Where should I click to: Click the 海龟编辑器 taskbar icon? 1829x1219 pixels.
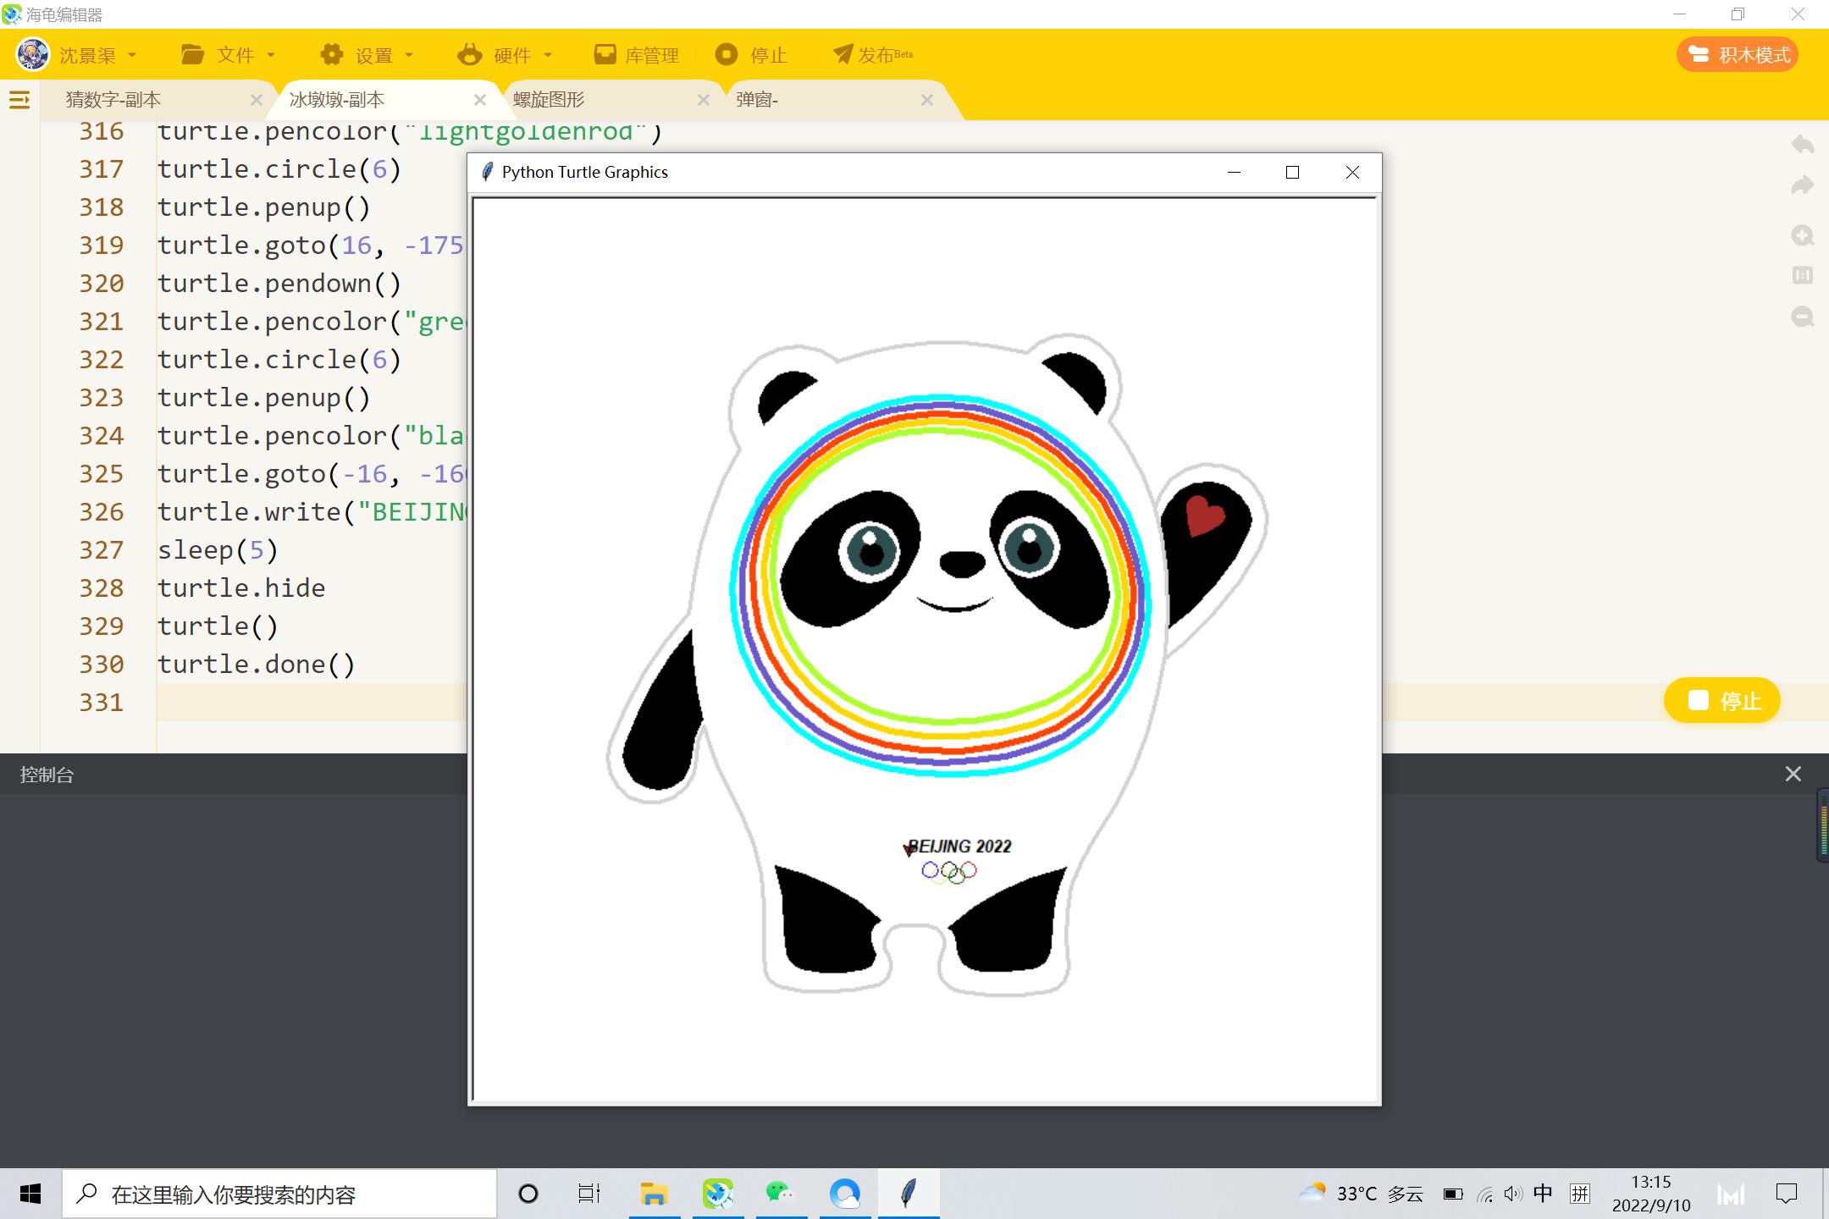[x=718, y=1194]
